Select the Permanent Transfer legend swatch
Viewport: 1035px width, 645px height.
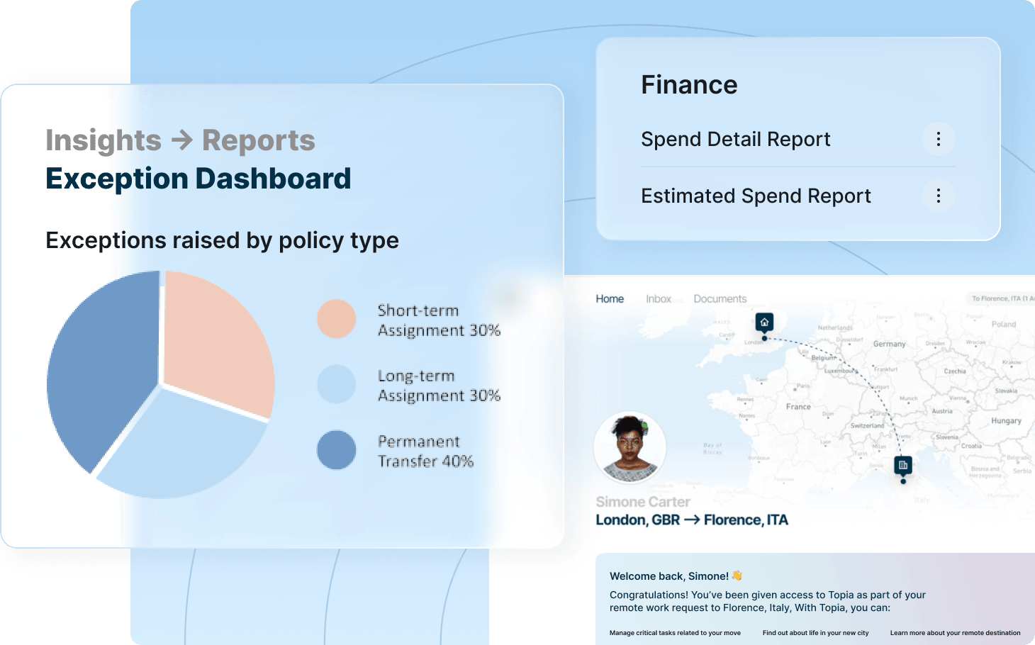pos(336,450)
